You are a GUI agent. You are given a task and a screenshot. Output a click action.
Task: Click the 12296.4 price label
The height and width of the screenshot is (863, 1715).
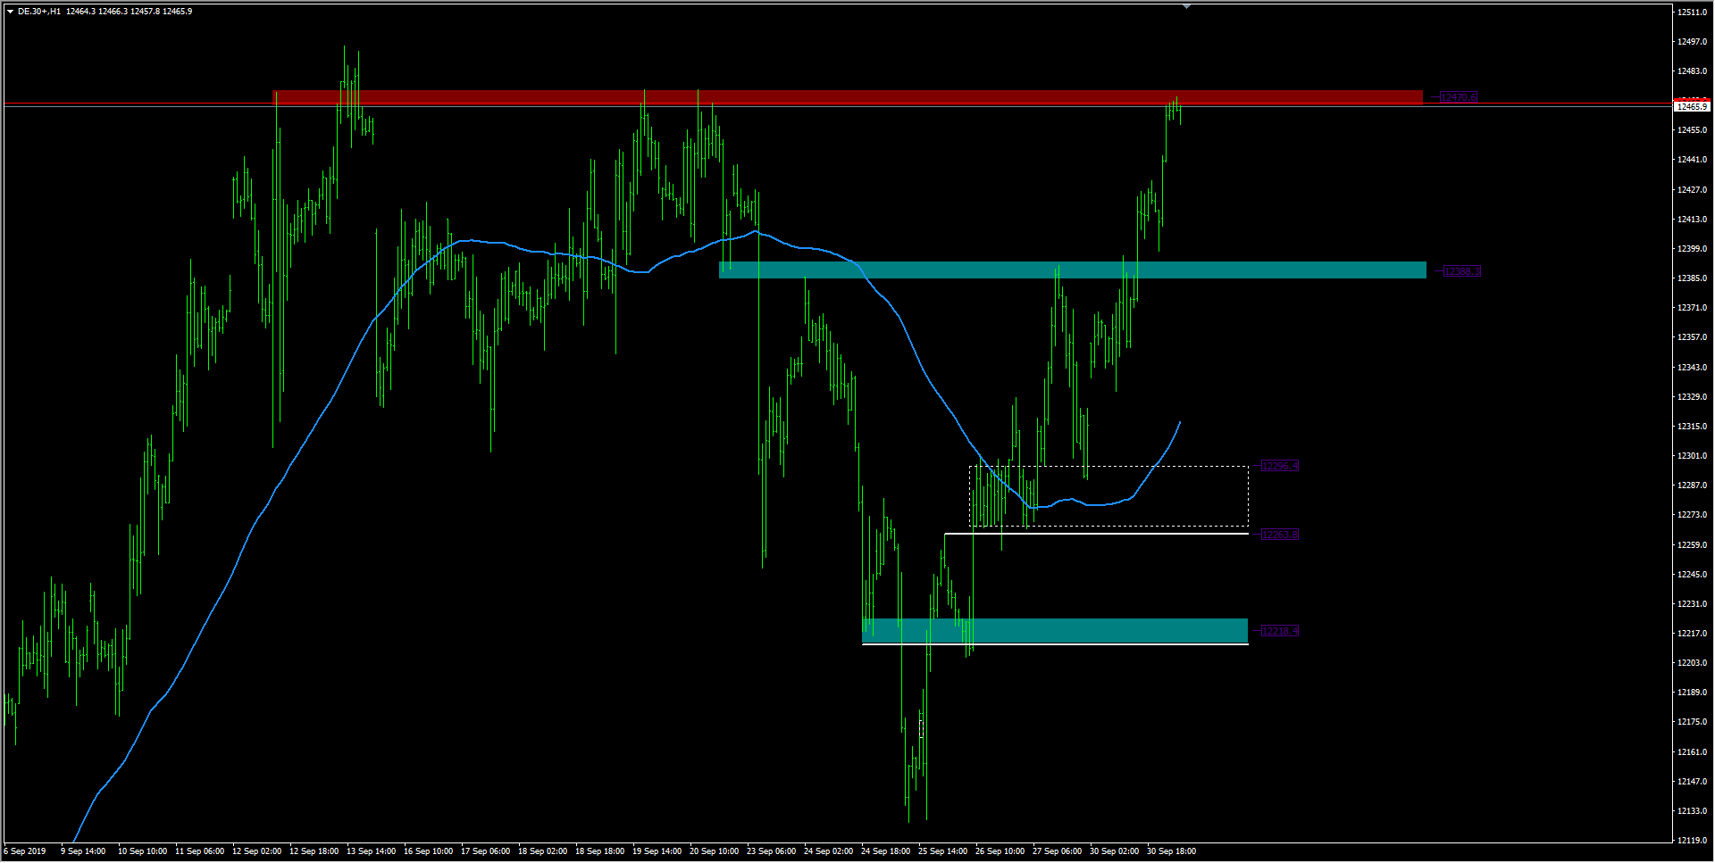point(1279,466)
